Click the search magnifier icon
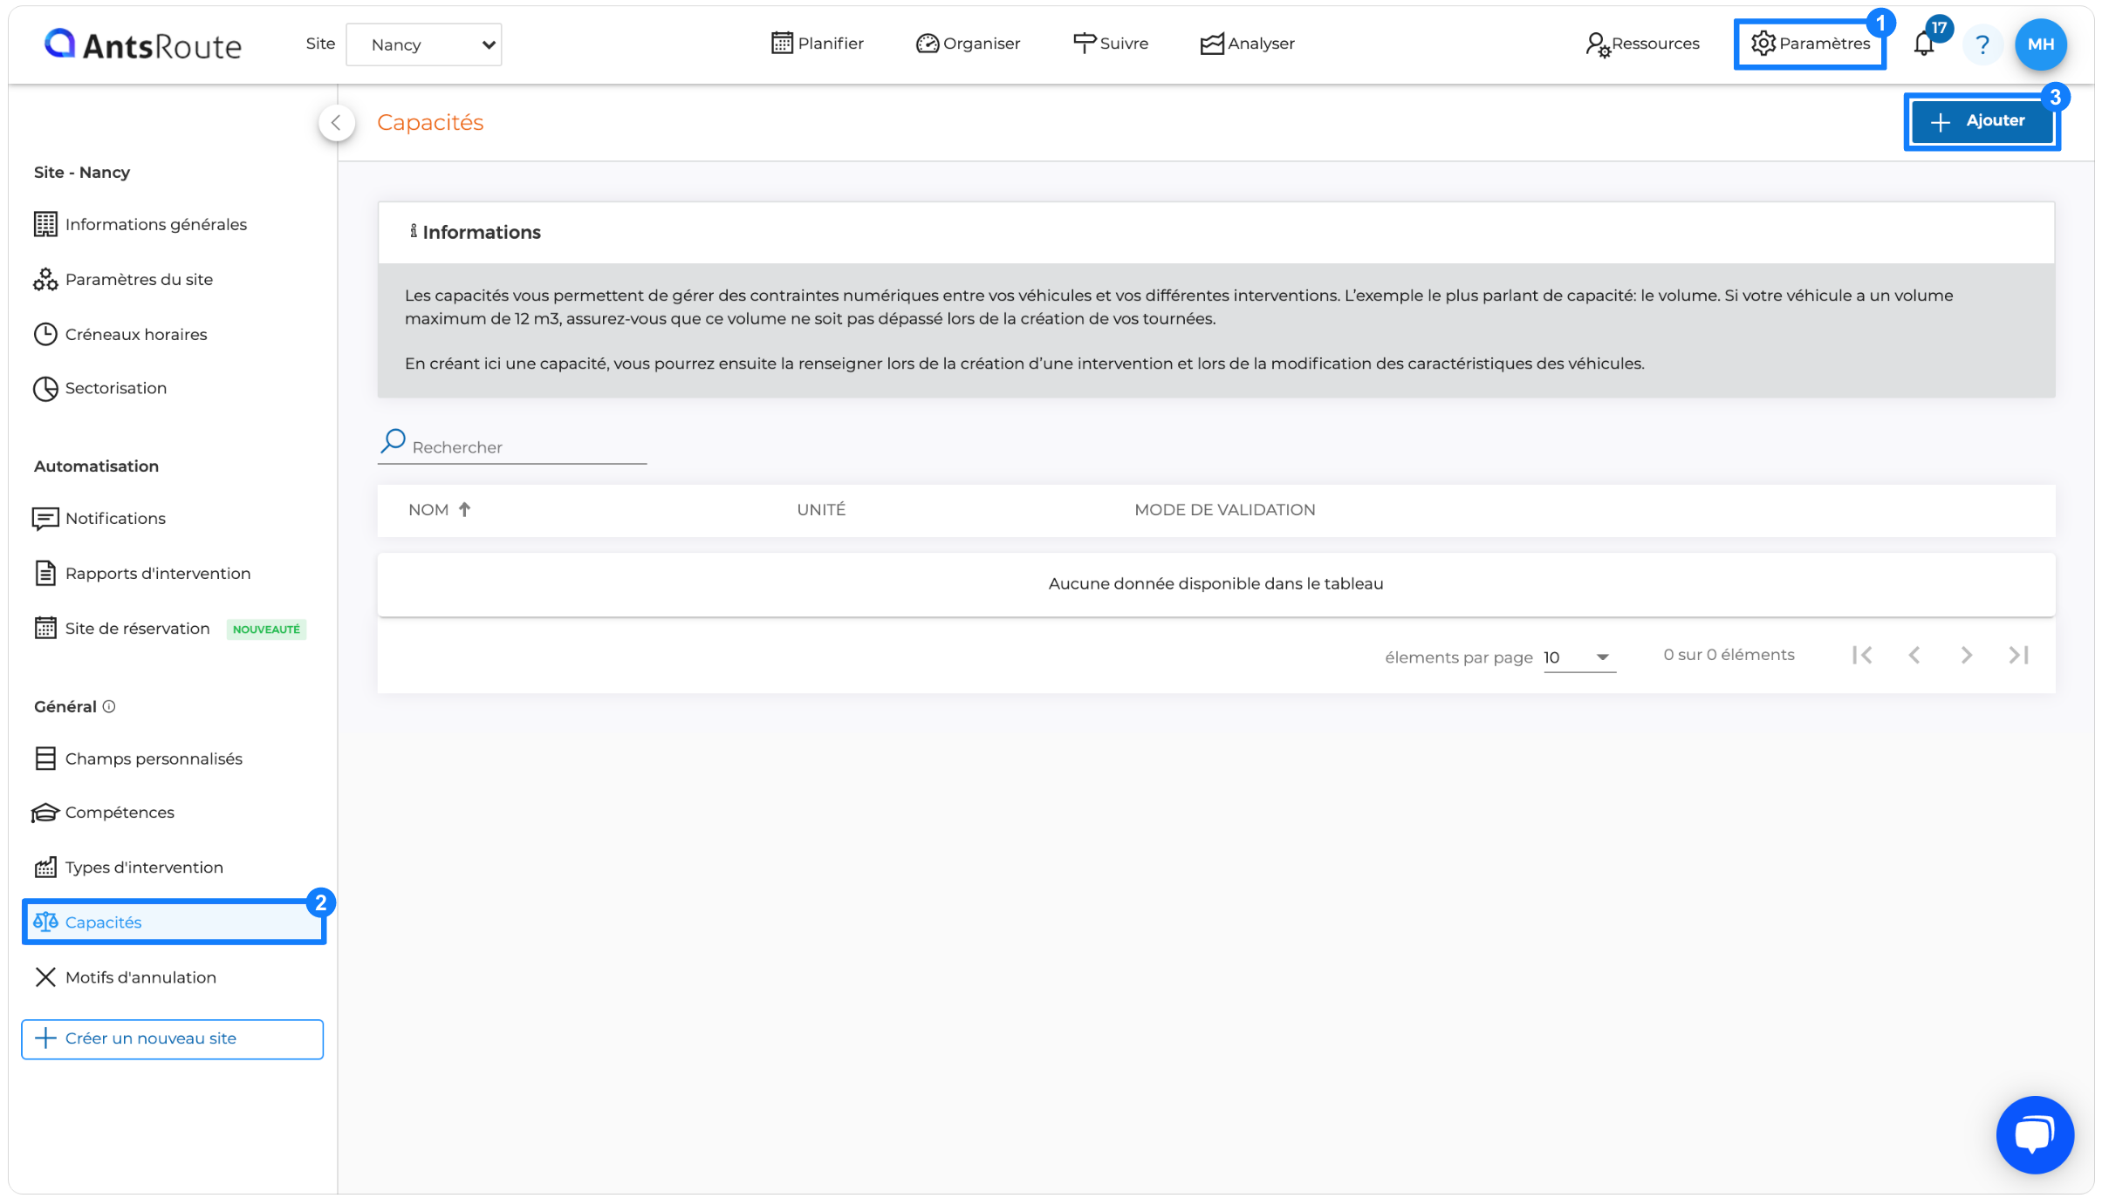2102x1198 pixels. coord(393,441)
